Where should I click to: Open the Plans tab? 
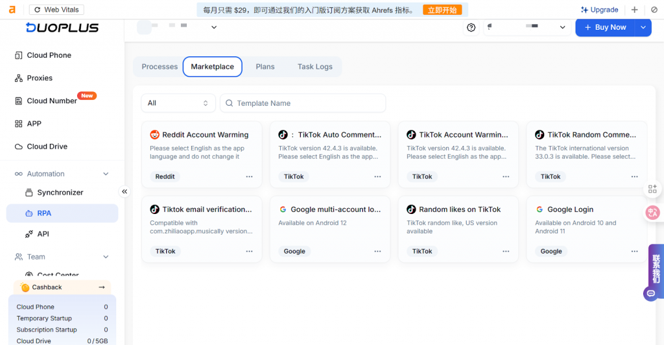pos(265,67)
